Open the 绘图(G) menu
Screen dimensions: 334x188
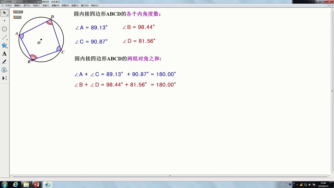click(75, 5)
